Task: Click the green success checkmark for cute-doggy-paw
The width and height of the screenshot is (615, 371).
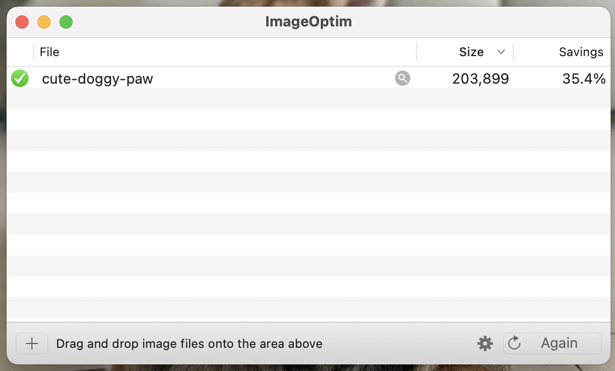Action: tap(20, 78)
